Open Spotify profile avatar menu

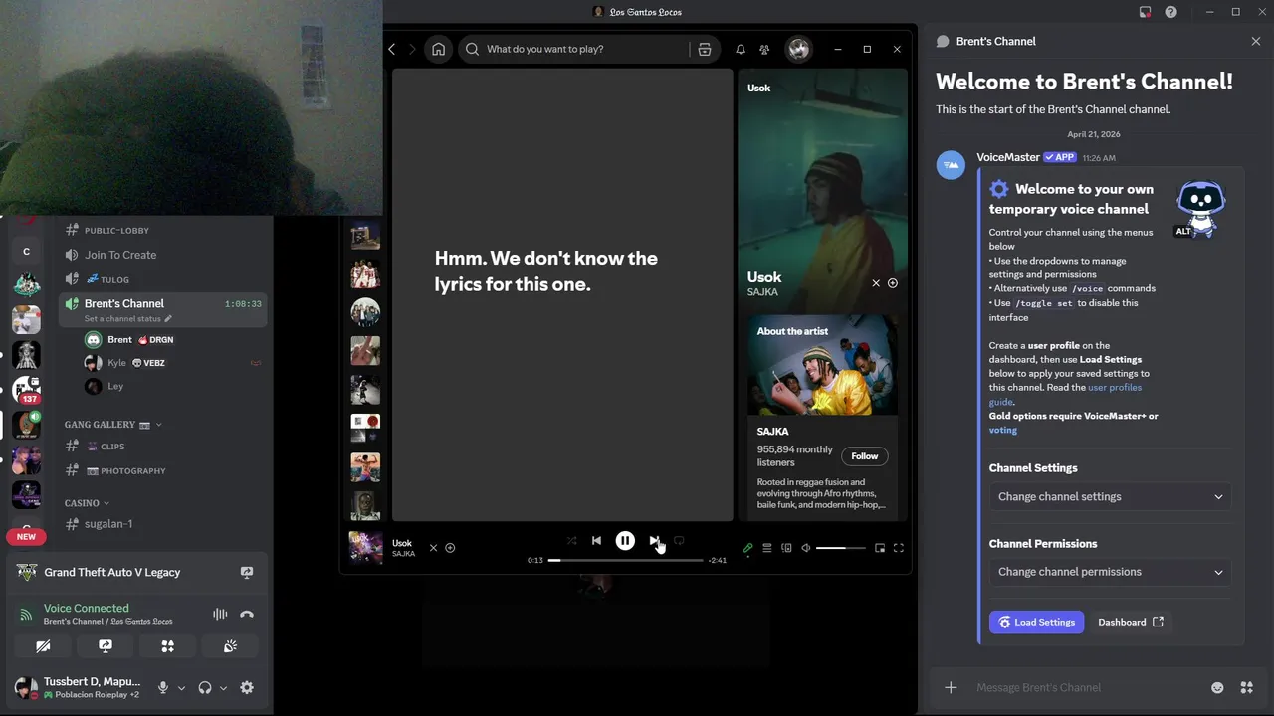[798, 49]
